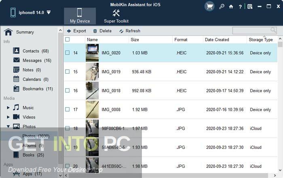283x178 pixels.
Task: Expand the Videos tree arrow
Action: (x=8, y=117)
